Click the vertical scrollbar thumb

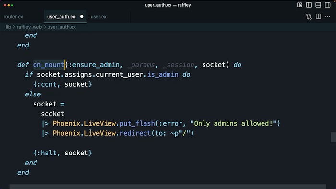click(333, 137)
